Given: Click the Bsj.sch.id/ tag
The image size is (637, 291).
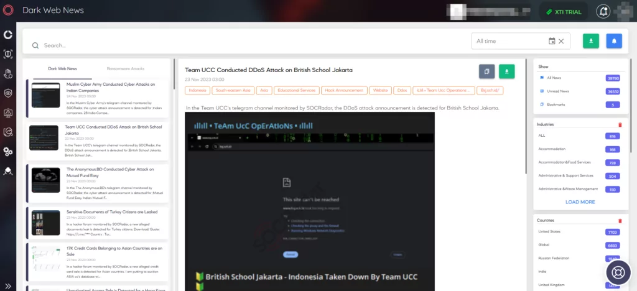Looking at the screenshot, I should (x=490, y=91).
